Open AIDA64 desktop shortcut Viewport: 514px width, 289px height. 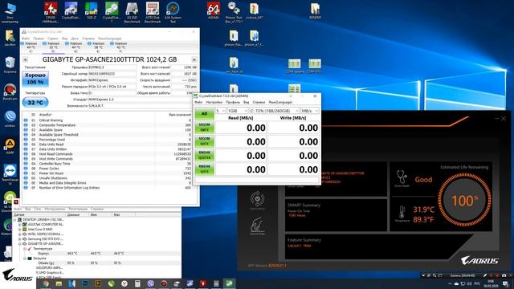coord(214,10)
